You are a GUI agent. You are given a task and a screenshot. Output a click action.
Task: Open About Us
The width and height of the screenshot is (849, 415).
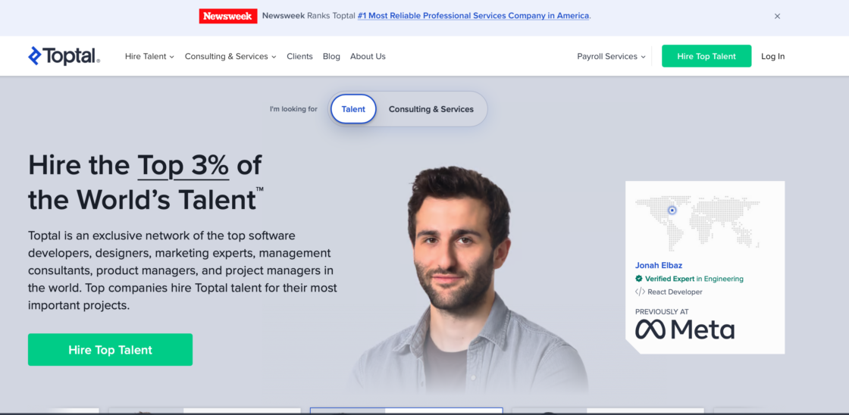click(368, 56)
